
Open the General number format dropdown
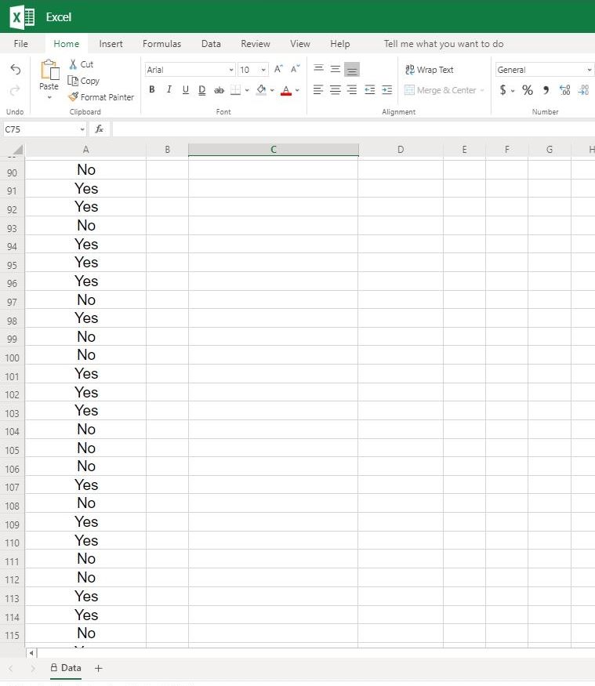(590, 70)
